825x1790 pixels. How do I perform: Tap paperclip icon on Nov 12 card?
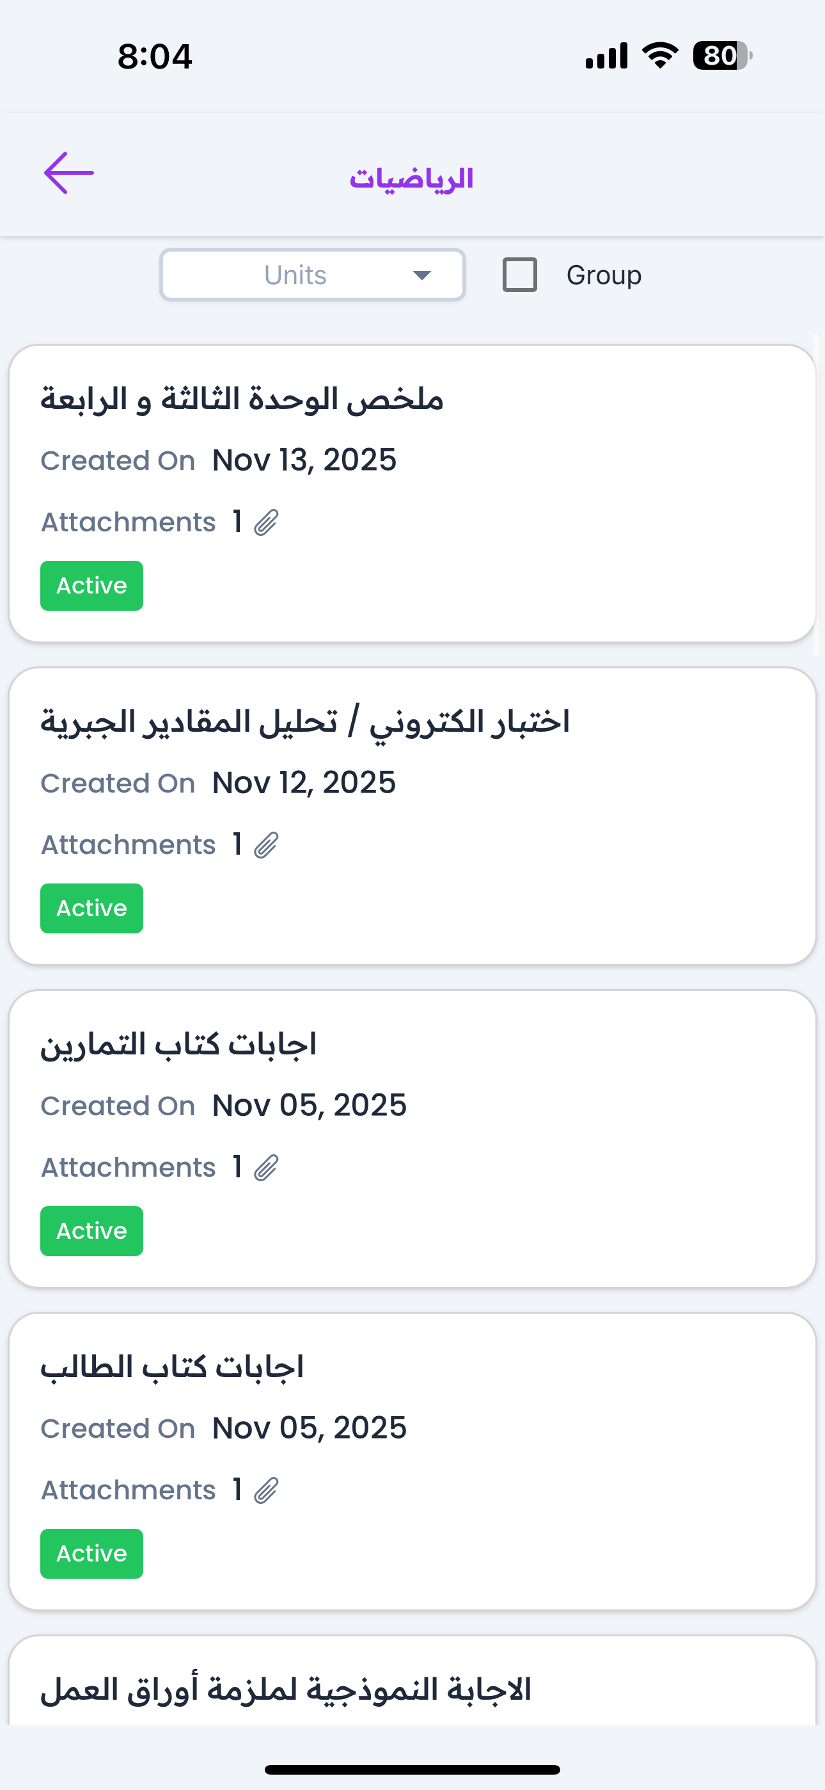click(x=266, y=845)
